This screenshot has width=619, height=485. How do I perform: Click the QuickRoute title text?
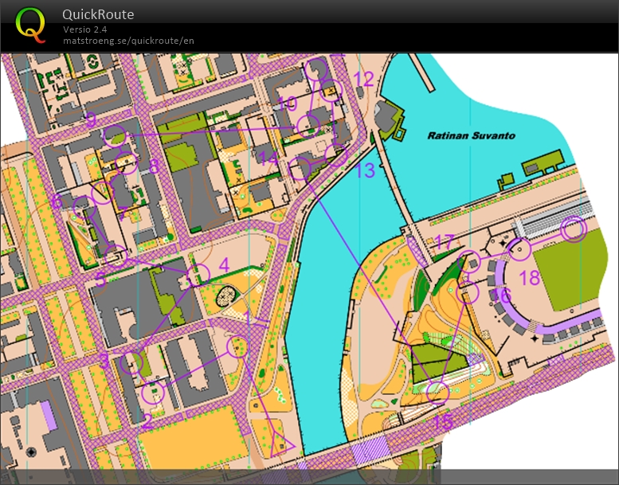98,14
